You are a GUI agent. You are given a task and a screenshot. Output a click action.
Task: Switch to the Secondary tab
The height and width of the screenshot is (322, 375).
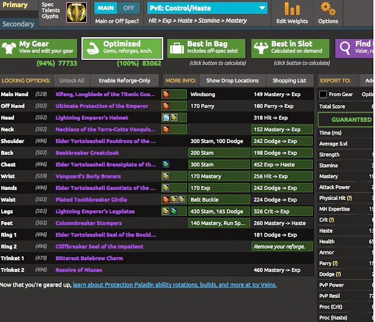click(x=18, y=24)
